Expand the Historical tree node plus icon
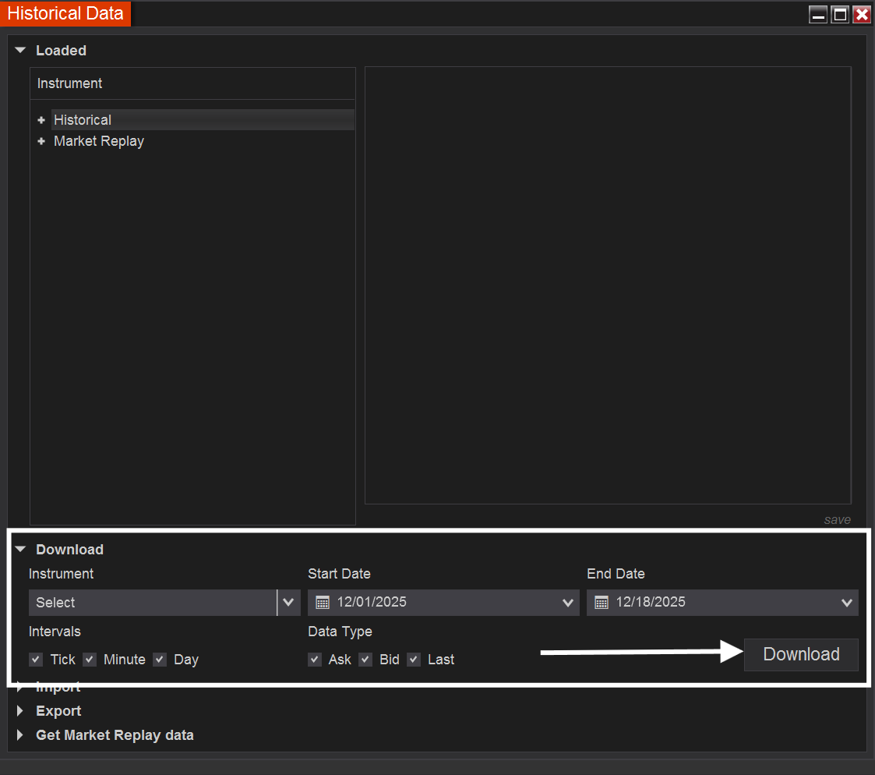The image size is (875, 775). coord(41,120)
